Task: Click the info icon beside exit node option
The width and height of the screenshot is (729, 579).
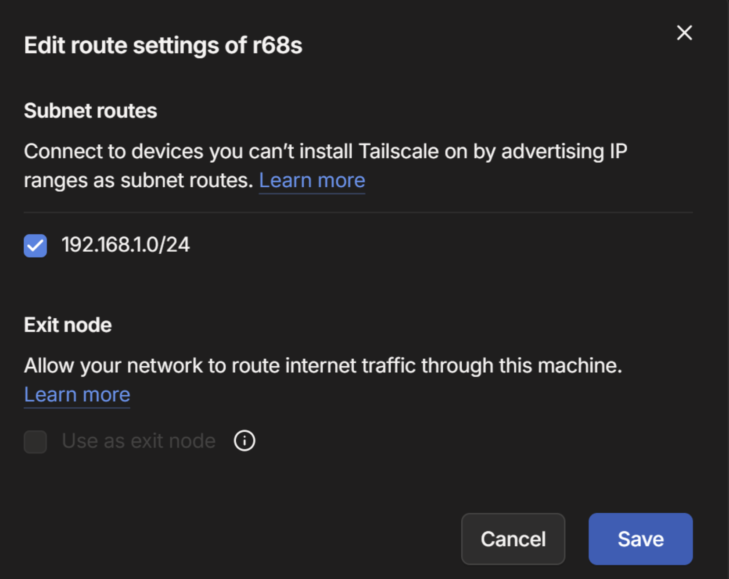Action: tap(244, 440)
